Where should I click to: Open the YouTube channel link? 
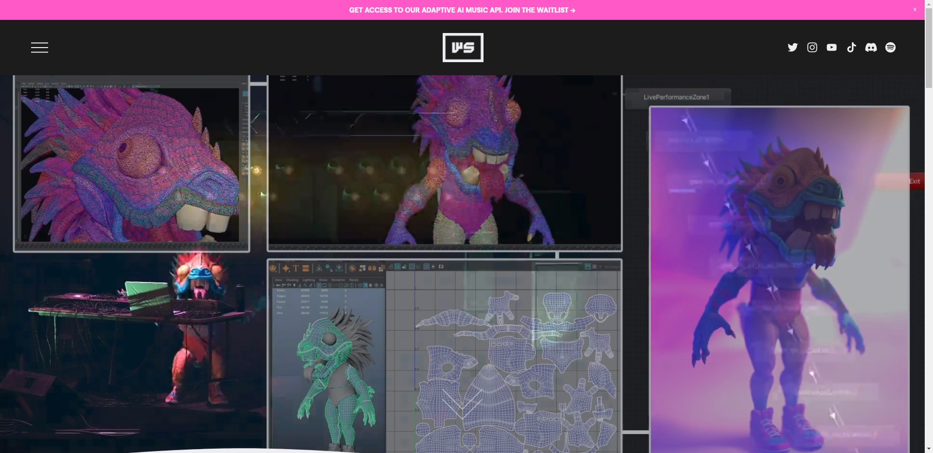(x=831, y=47)
